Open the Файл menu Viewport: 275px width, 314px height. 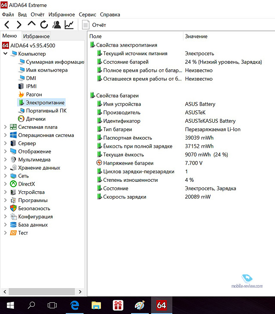pos(8,15)
